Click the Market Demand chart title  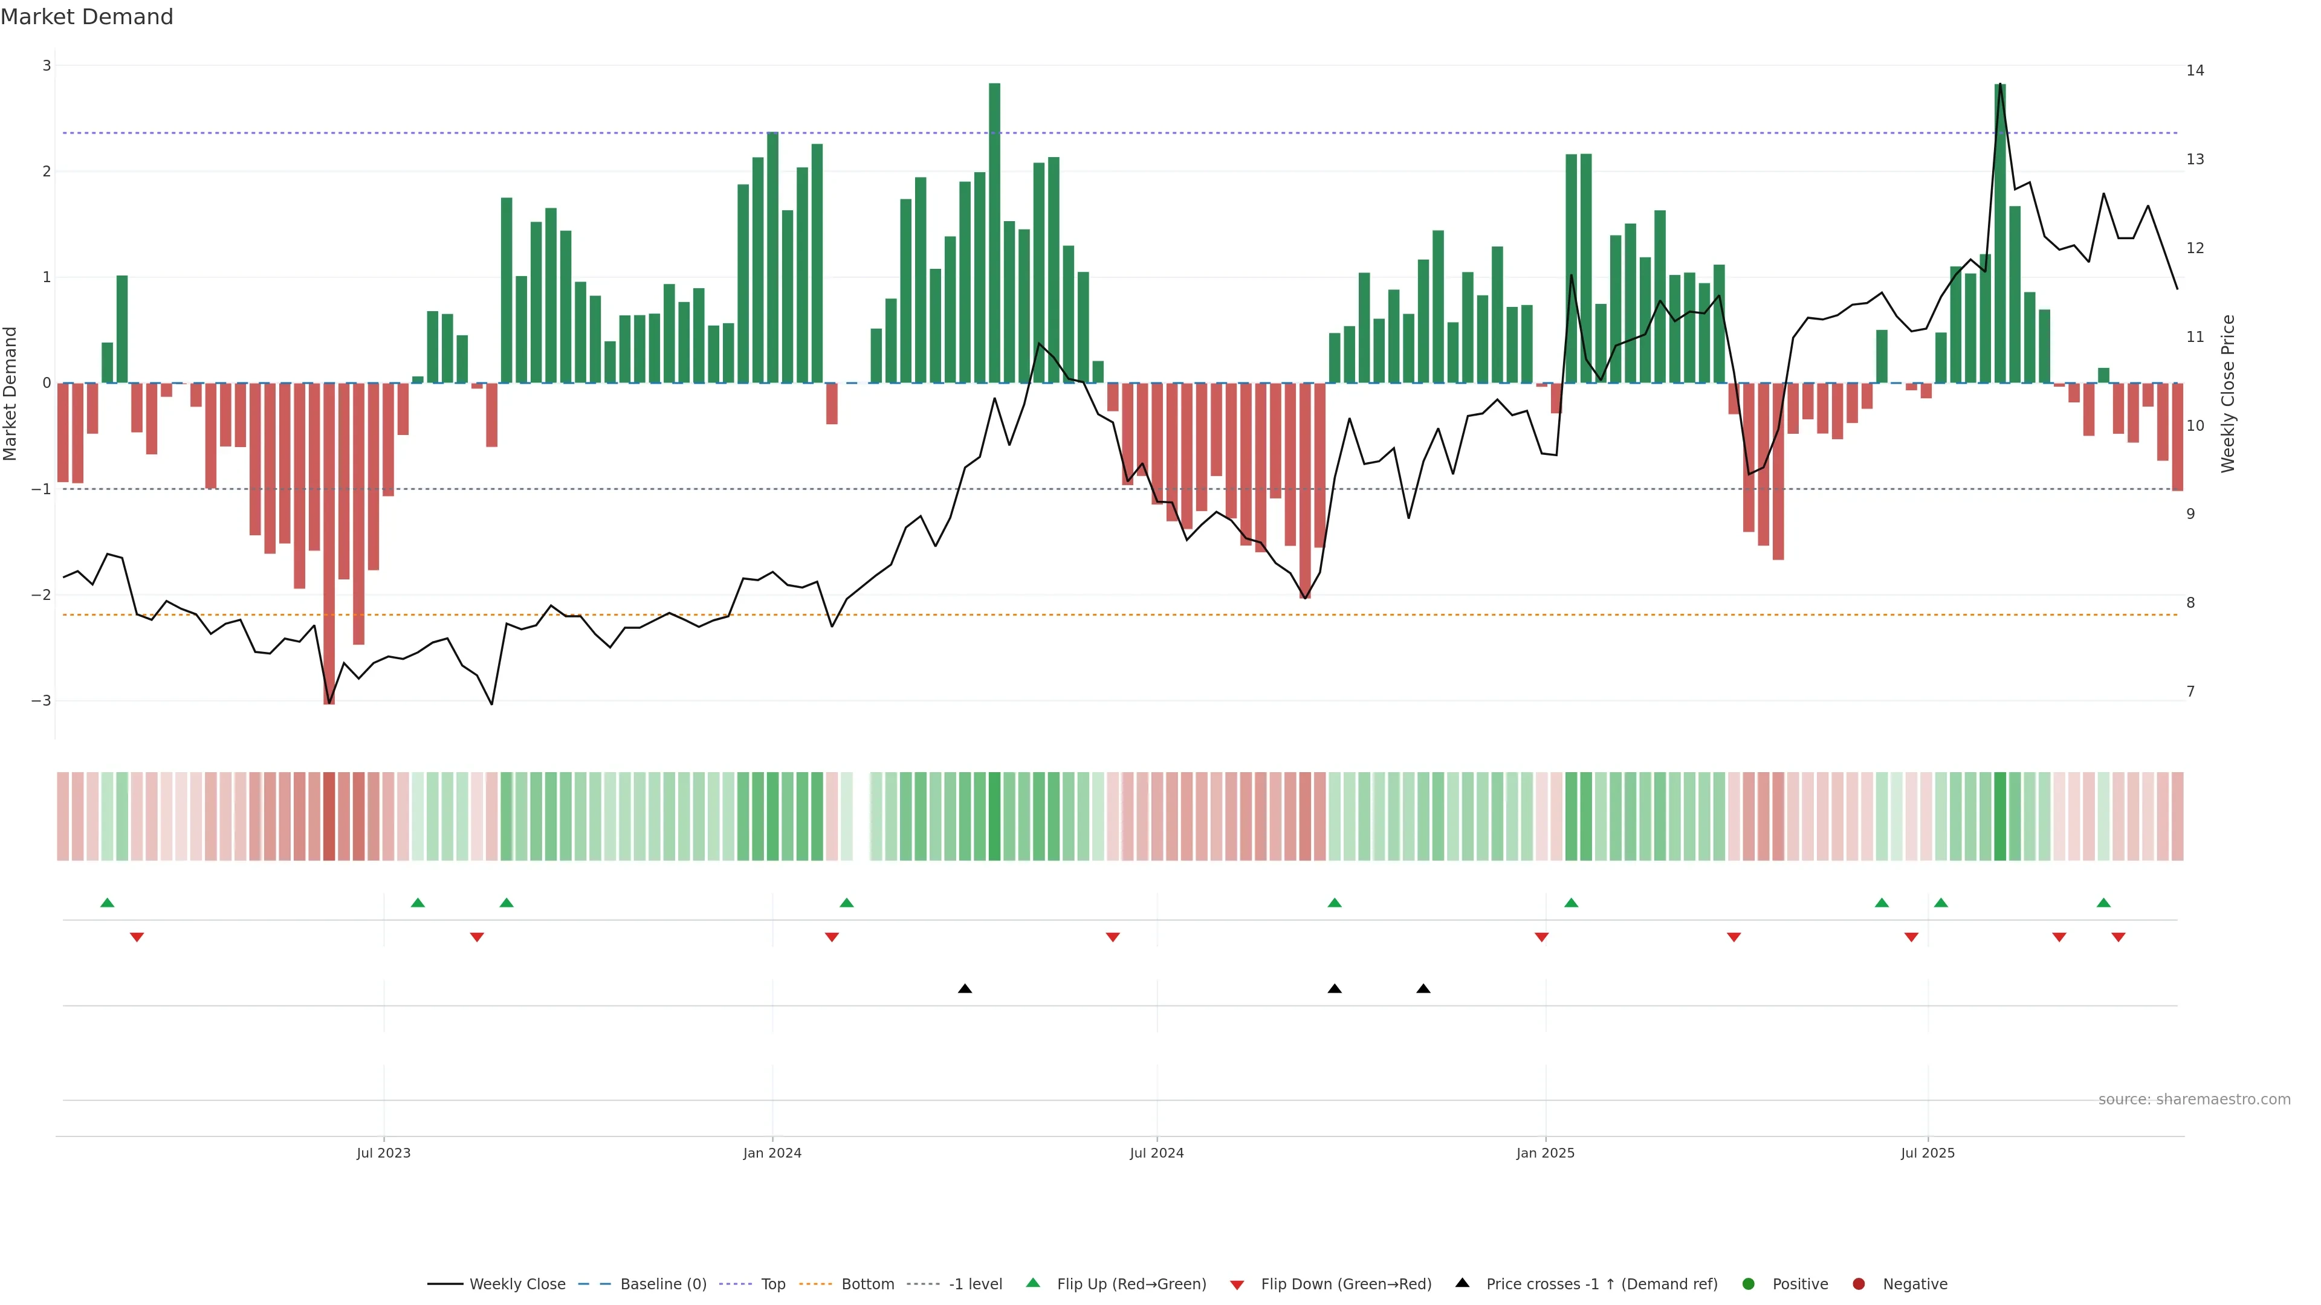86,17
